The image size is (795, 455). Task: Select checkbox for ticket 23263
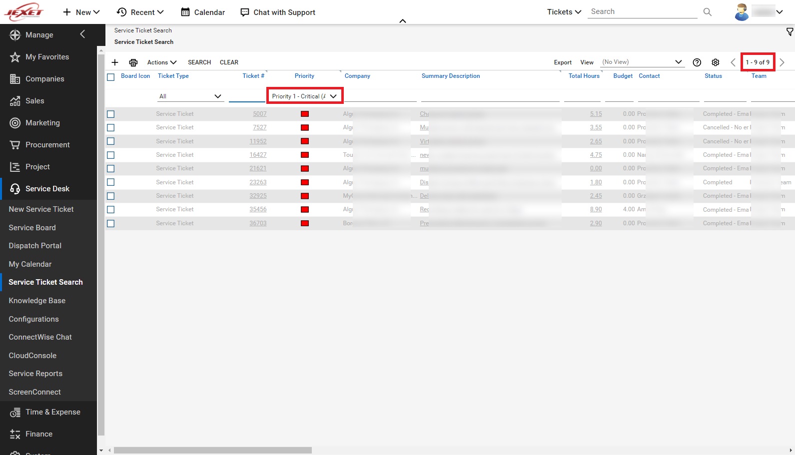tap(111, 182)
